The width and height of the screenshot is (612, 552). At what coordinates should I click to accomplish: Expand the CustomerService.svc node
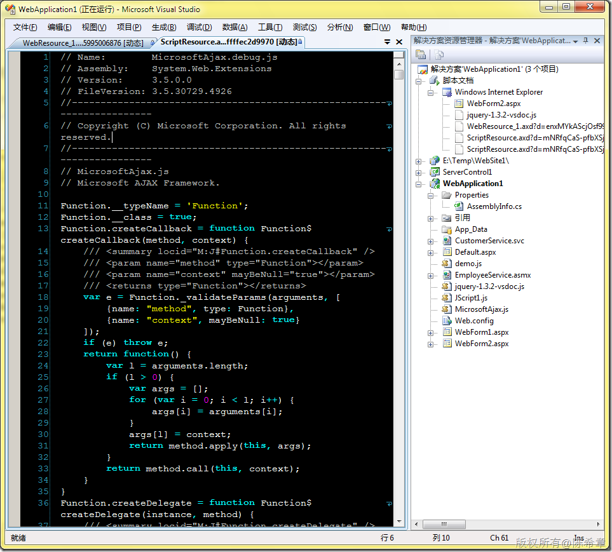(x=430, y=241)
